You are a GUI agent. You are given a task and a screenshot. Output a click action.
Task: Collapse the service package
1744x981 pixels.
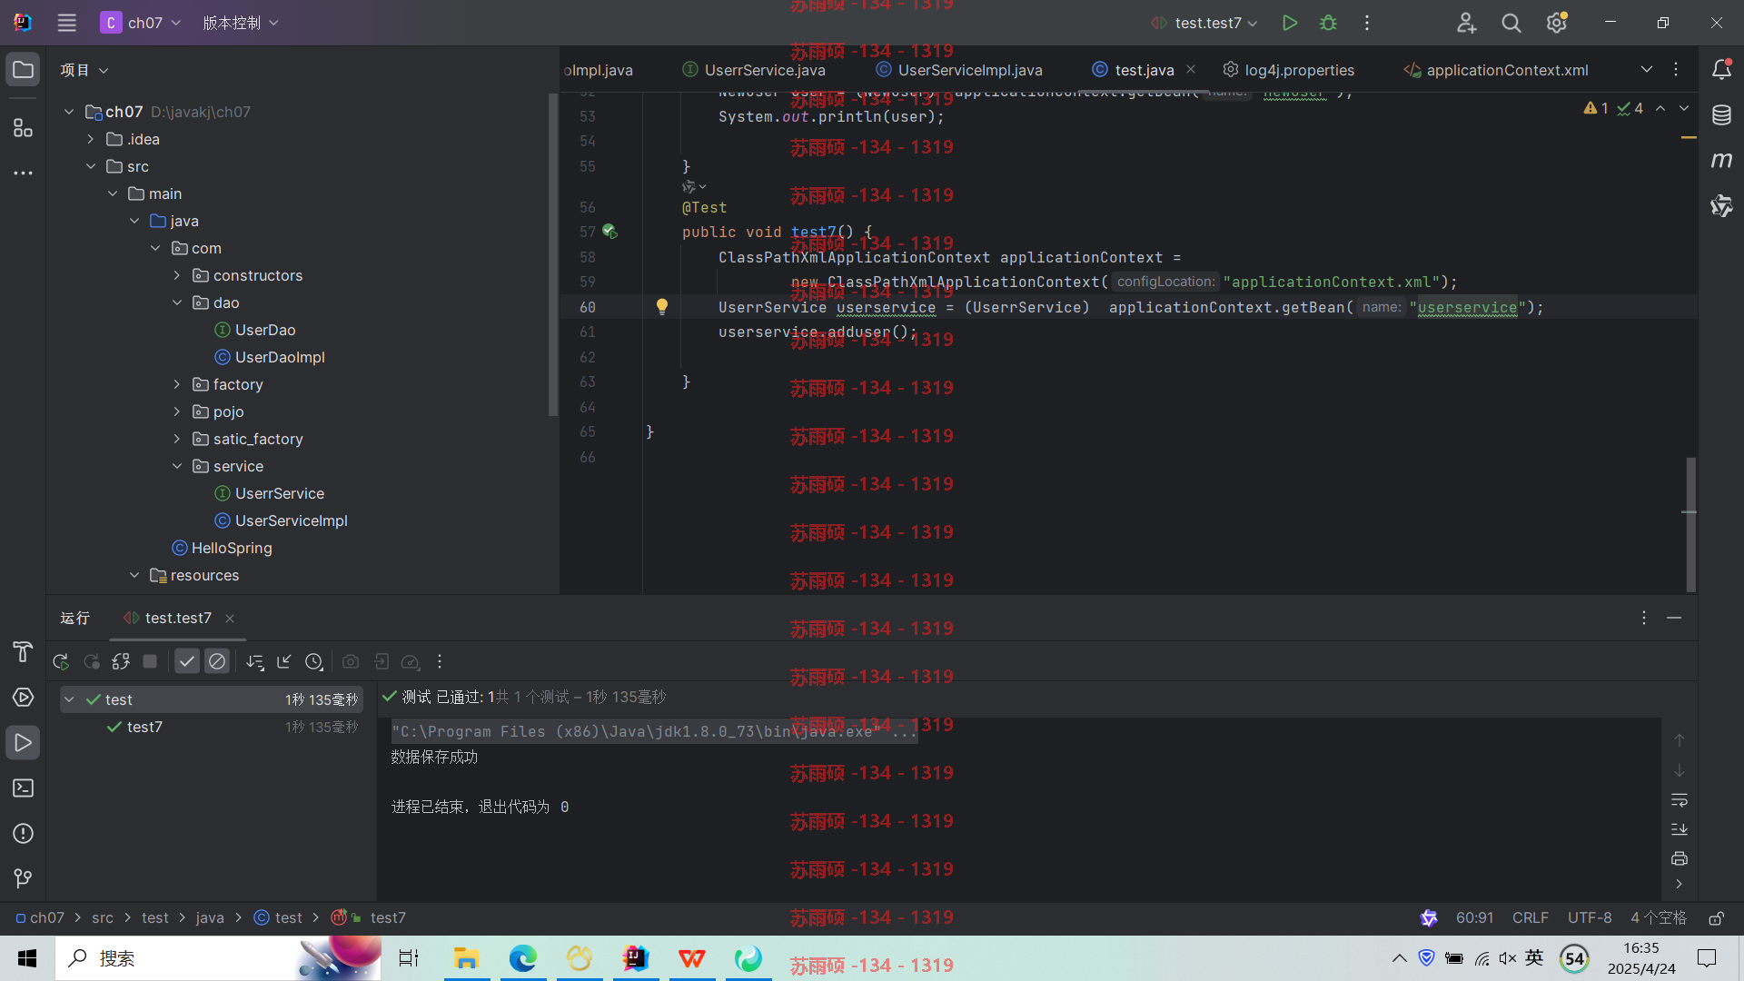coord(177,466)
